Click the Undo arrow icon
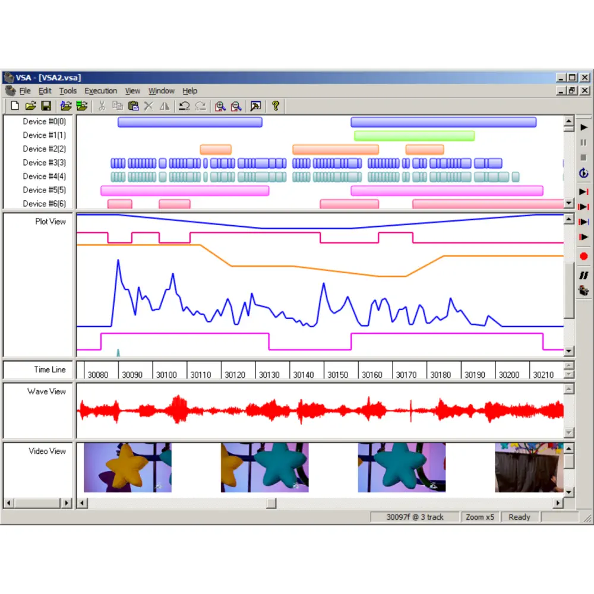 coord(184,106)
